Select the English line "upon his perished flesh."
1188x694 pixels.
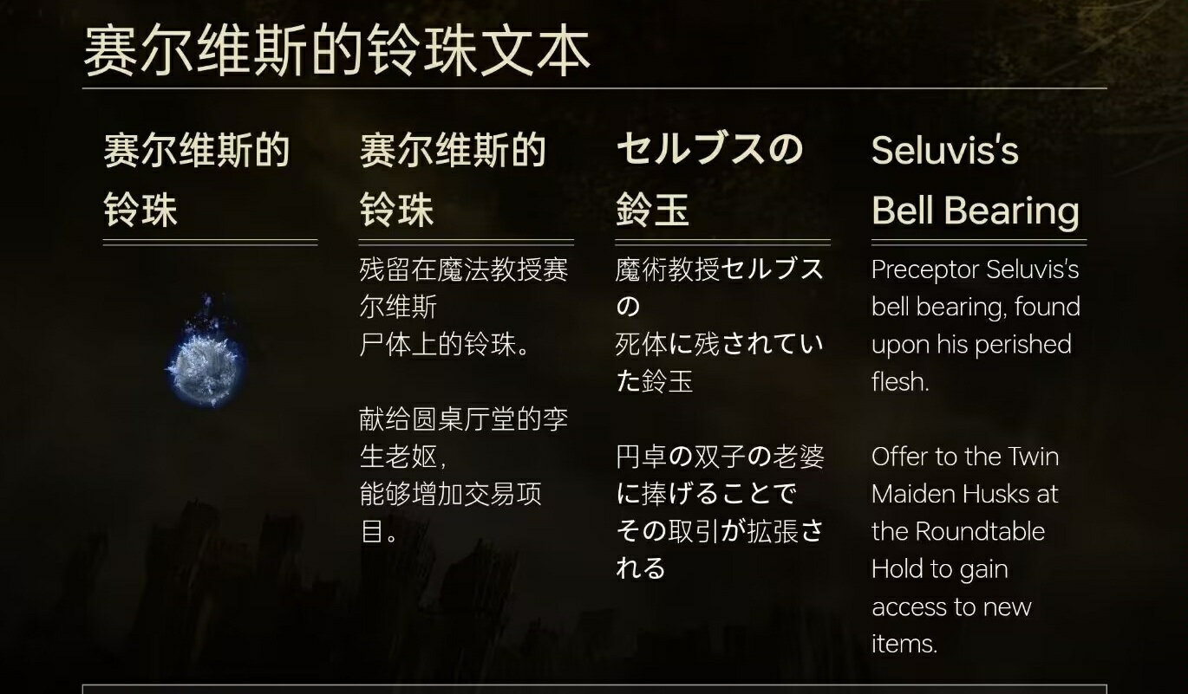click(x=971, y=362)
